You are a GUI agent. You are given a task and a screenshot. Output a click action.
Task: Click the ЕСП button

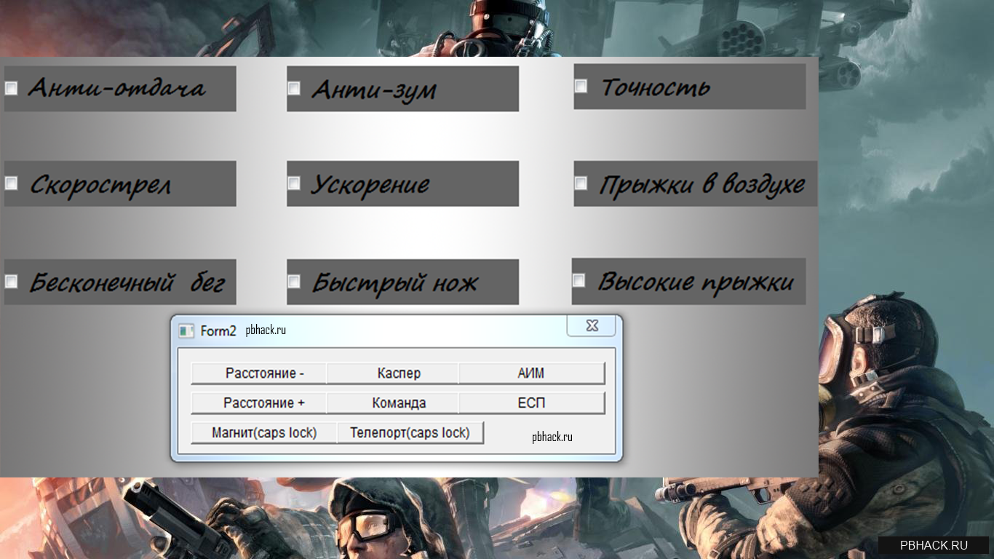pyautogui.click(x=532, y=403)
